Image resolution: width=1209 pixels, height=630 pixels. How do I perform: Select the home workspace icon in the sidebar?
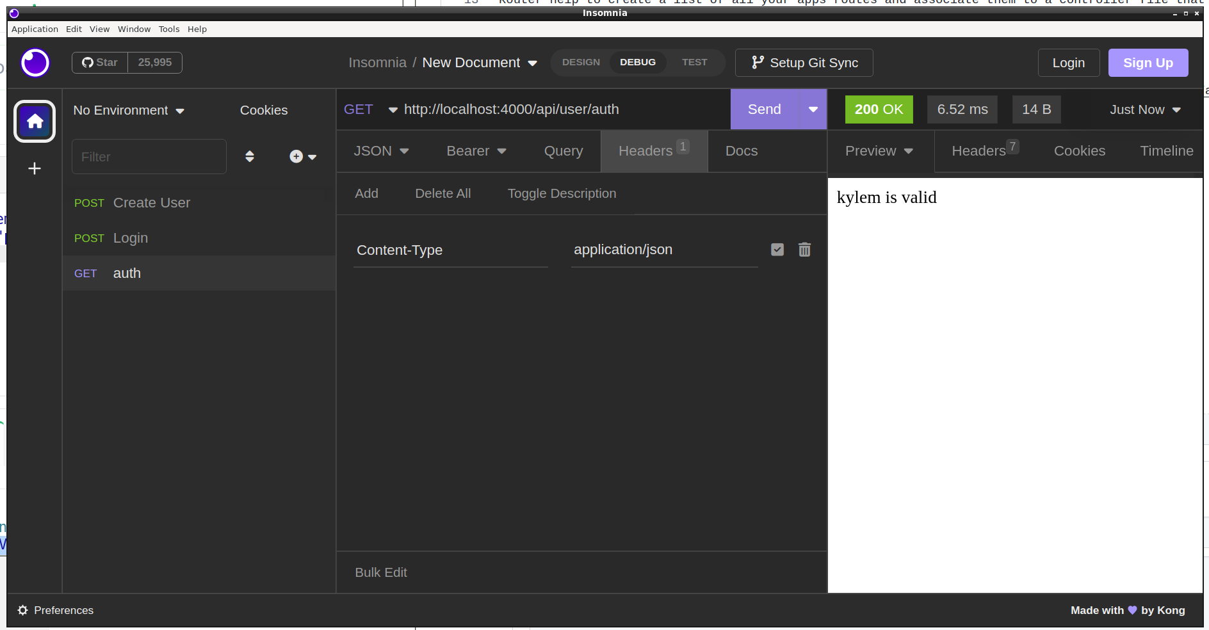(x=34, y=121)
